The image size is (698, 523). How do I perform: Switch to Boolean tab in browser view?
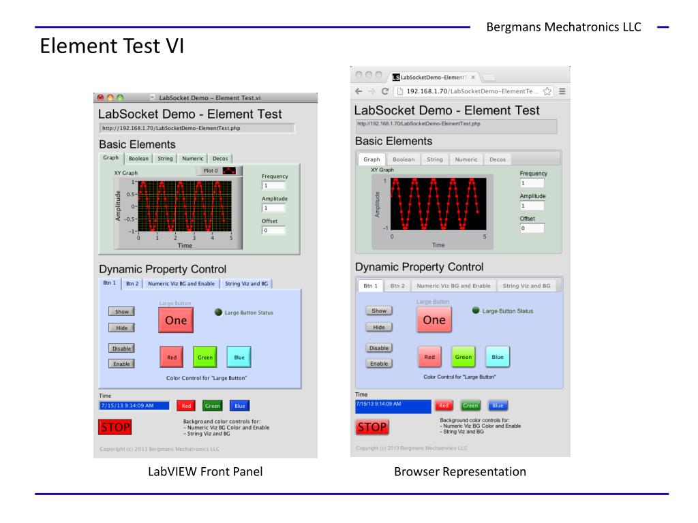pyautogui.click(x=404, y=159)
